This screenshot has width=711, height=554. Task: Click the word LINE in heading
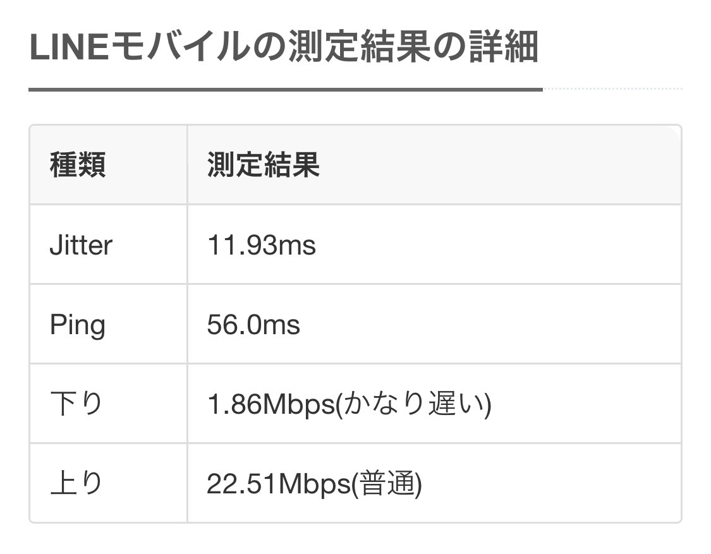point(70,47)
